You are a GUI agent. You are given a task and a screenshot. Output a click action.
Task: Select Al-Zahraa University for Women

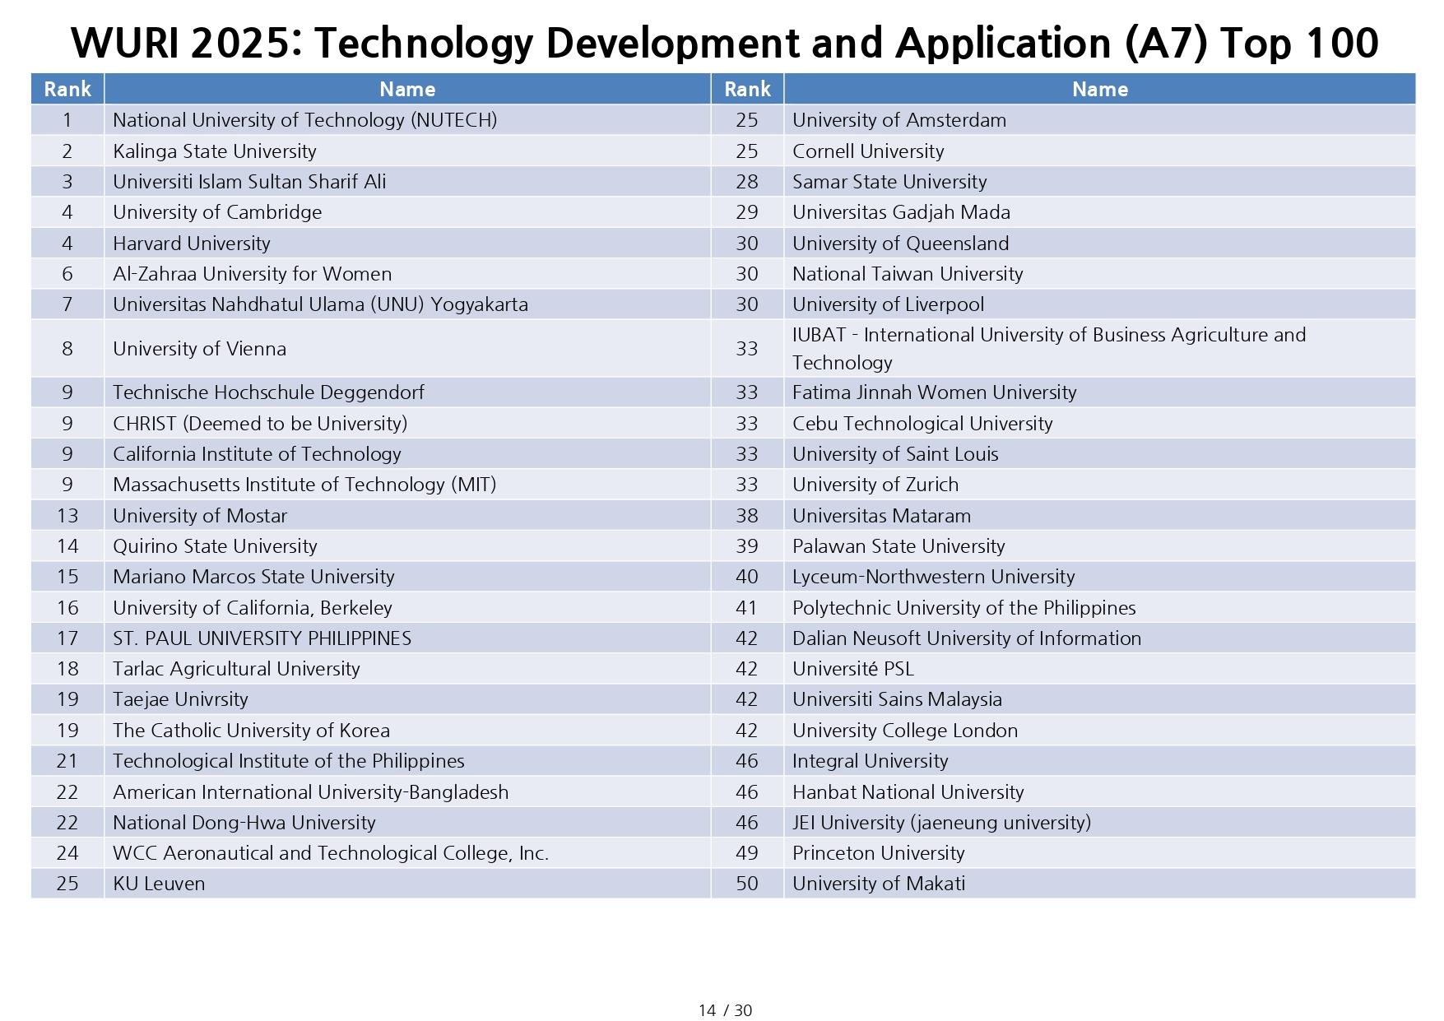252,274
